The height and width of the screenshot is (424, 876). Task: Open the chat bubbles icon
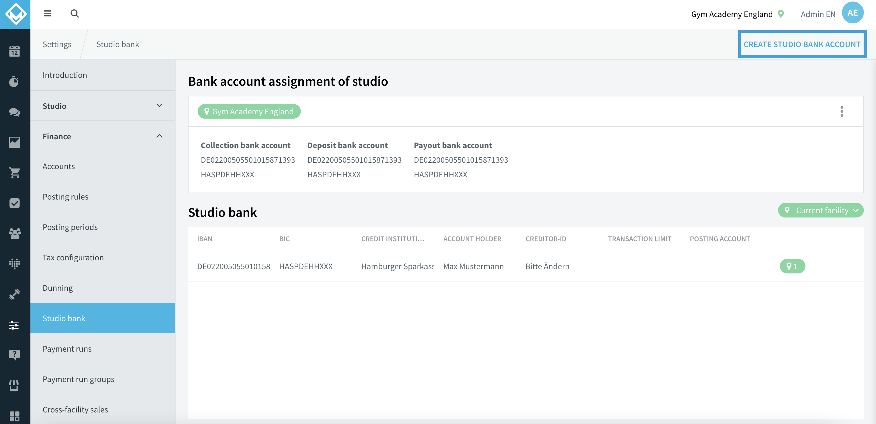pyautogui.click(x=15, y=112)
